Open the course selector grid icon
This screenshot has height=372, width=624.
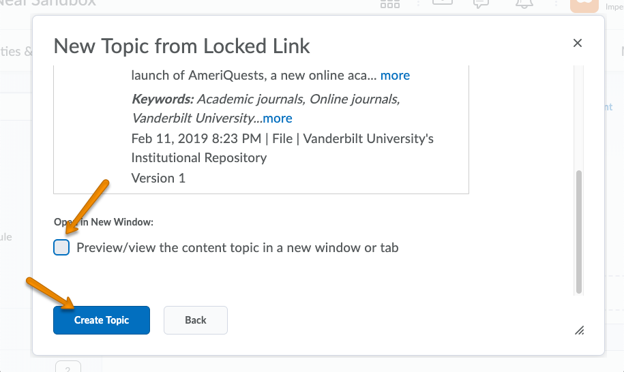390,4
